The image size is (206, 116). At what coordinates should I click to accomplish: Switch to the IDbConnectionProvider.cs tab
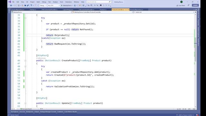(x=50, y=10)
